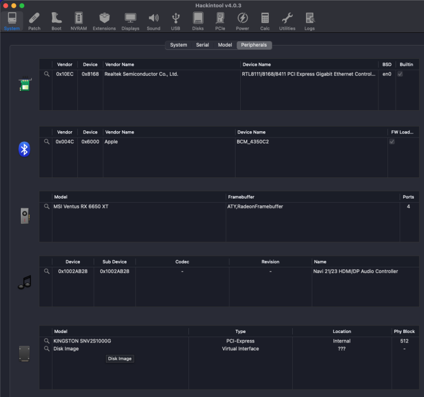Open the Patch toolbar section

pyautogui.click(x=34, y=21)
